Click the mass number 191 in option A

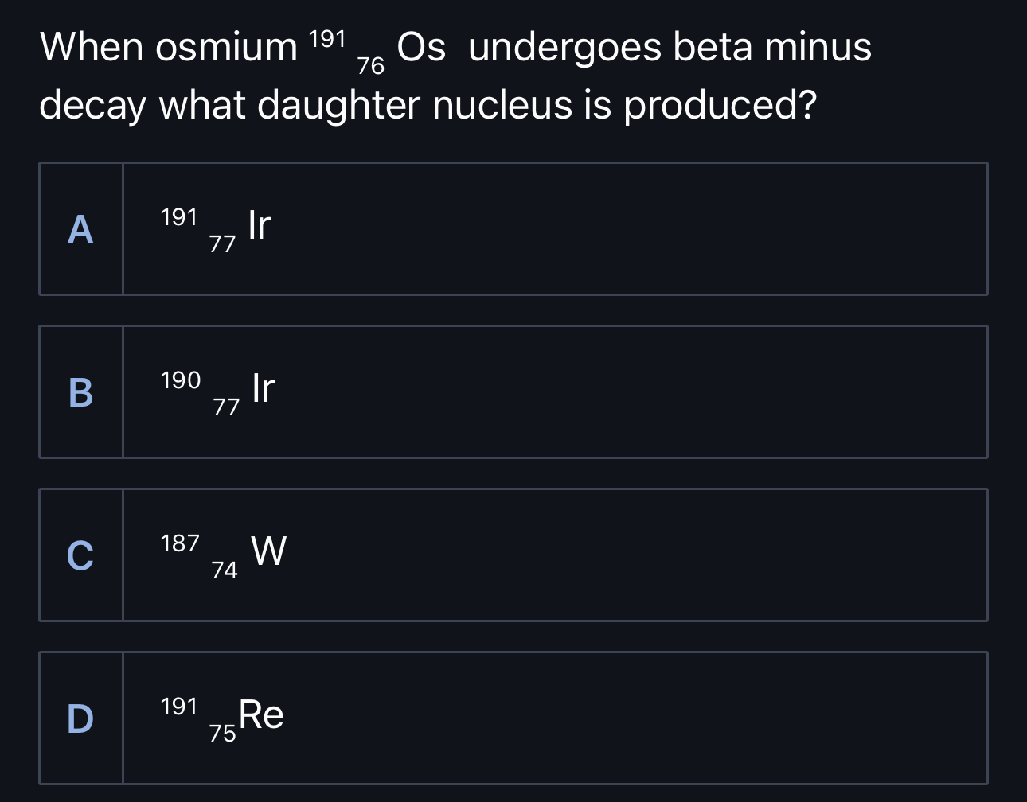click(178, 216)
